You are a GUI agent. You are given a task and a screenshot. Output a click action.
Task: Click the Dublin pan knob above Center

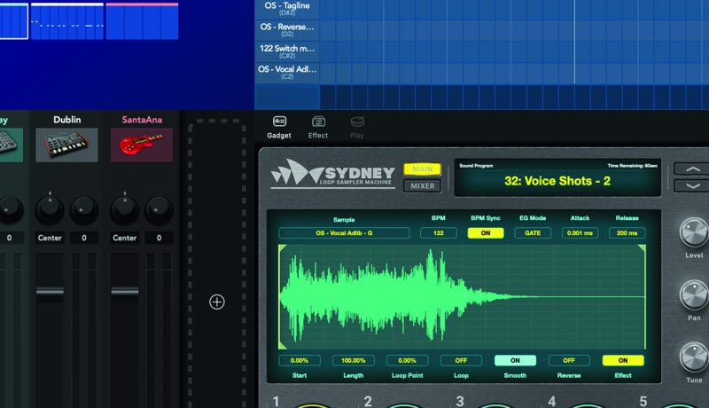pyautogui.click(x=50, y=210)
